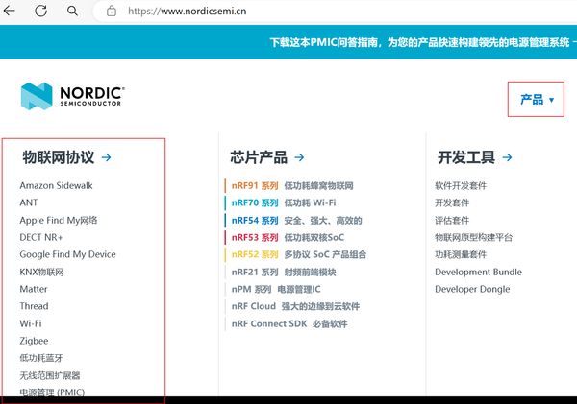Go to DECT NR+ page
The height and width of the screenshot is (404, 577).
pos(40,237)
